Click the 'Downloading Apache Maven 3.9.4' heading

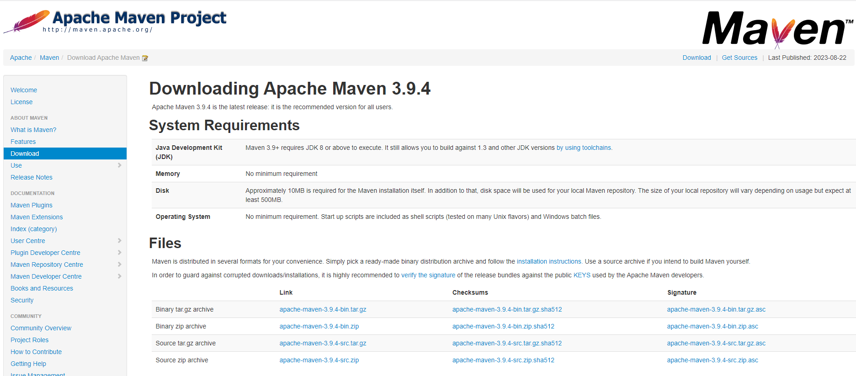(290, 89)
